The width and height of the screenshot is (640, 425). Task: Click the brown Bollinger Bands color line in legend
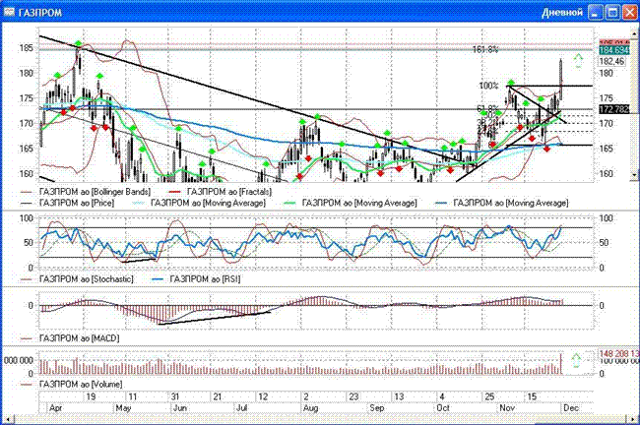(x=27, y=192)
